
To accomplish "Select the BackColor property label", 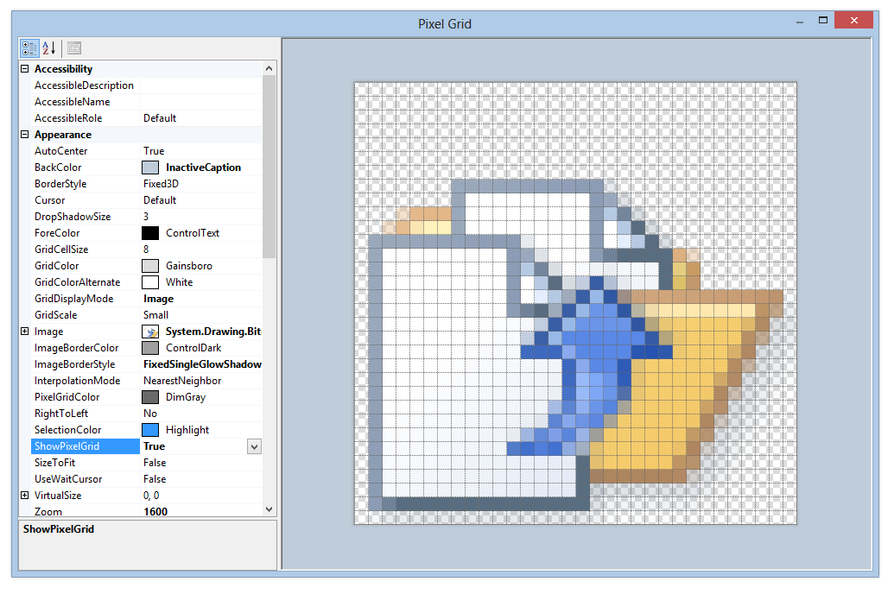I will [58, 167].
